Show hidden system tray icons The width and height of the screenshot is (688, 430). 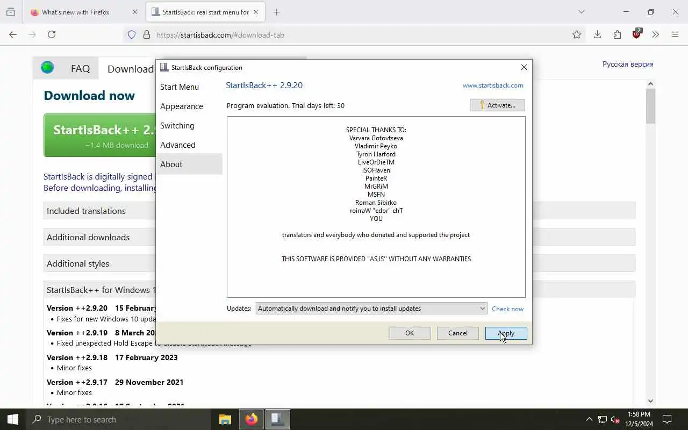pos(589,419)
